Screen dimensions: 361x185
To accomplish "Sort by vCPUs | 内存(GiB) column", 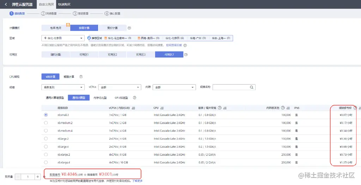I will point(134,108).
